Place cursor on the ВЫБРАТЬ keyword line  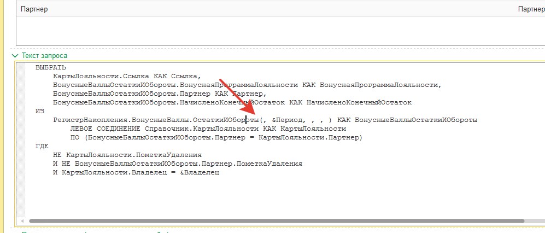click(51, 67)
